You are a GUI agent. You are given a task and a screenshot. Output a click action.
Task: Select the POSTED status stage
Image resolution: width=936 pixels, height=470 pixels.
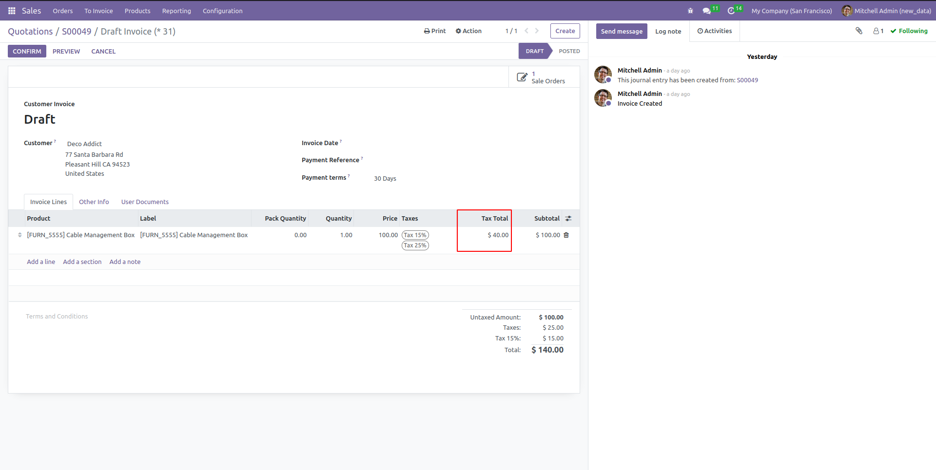coord(569,51)
